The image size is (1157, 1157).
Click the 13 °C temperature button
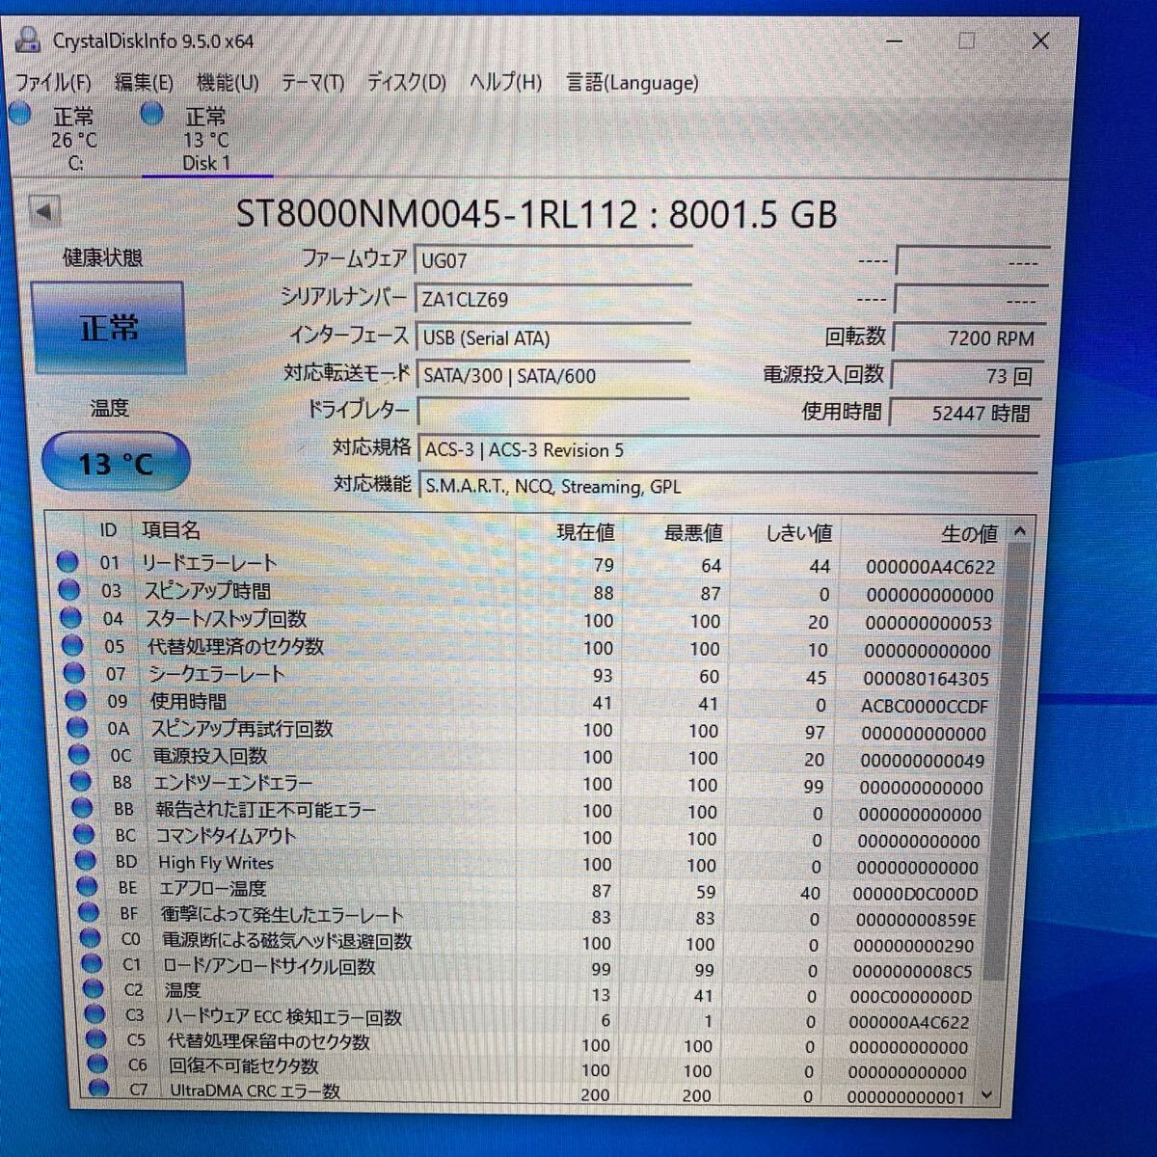[116, 464]
